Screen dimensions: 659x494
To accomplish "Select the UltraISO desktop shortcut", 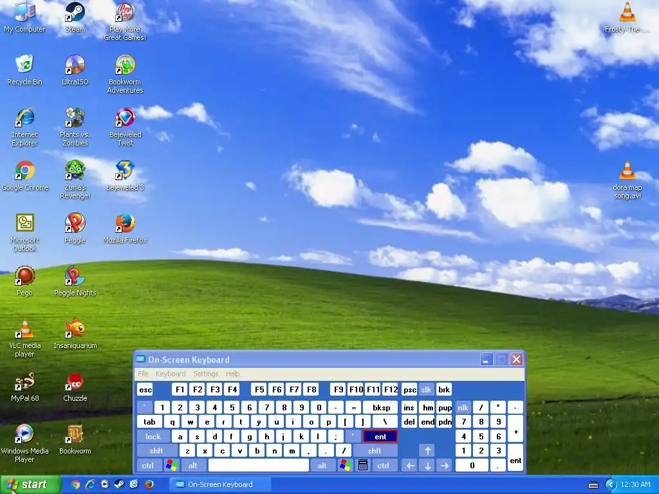I will click(75, 69).
